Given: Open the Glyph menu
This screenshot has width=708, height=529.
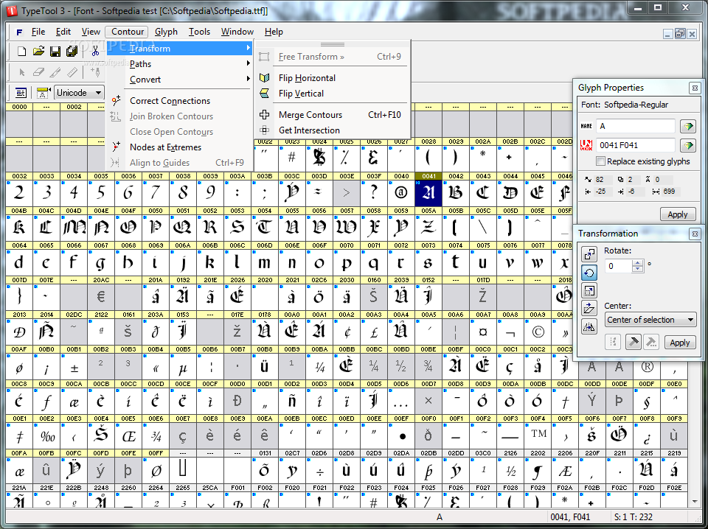Looking at the screenshot, I should point(166,32).
